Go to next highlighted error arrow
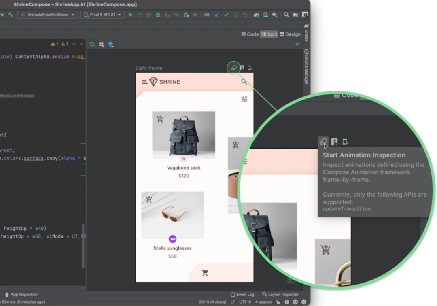 tap(81, 44)
